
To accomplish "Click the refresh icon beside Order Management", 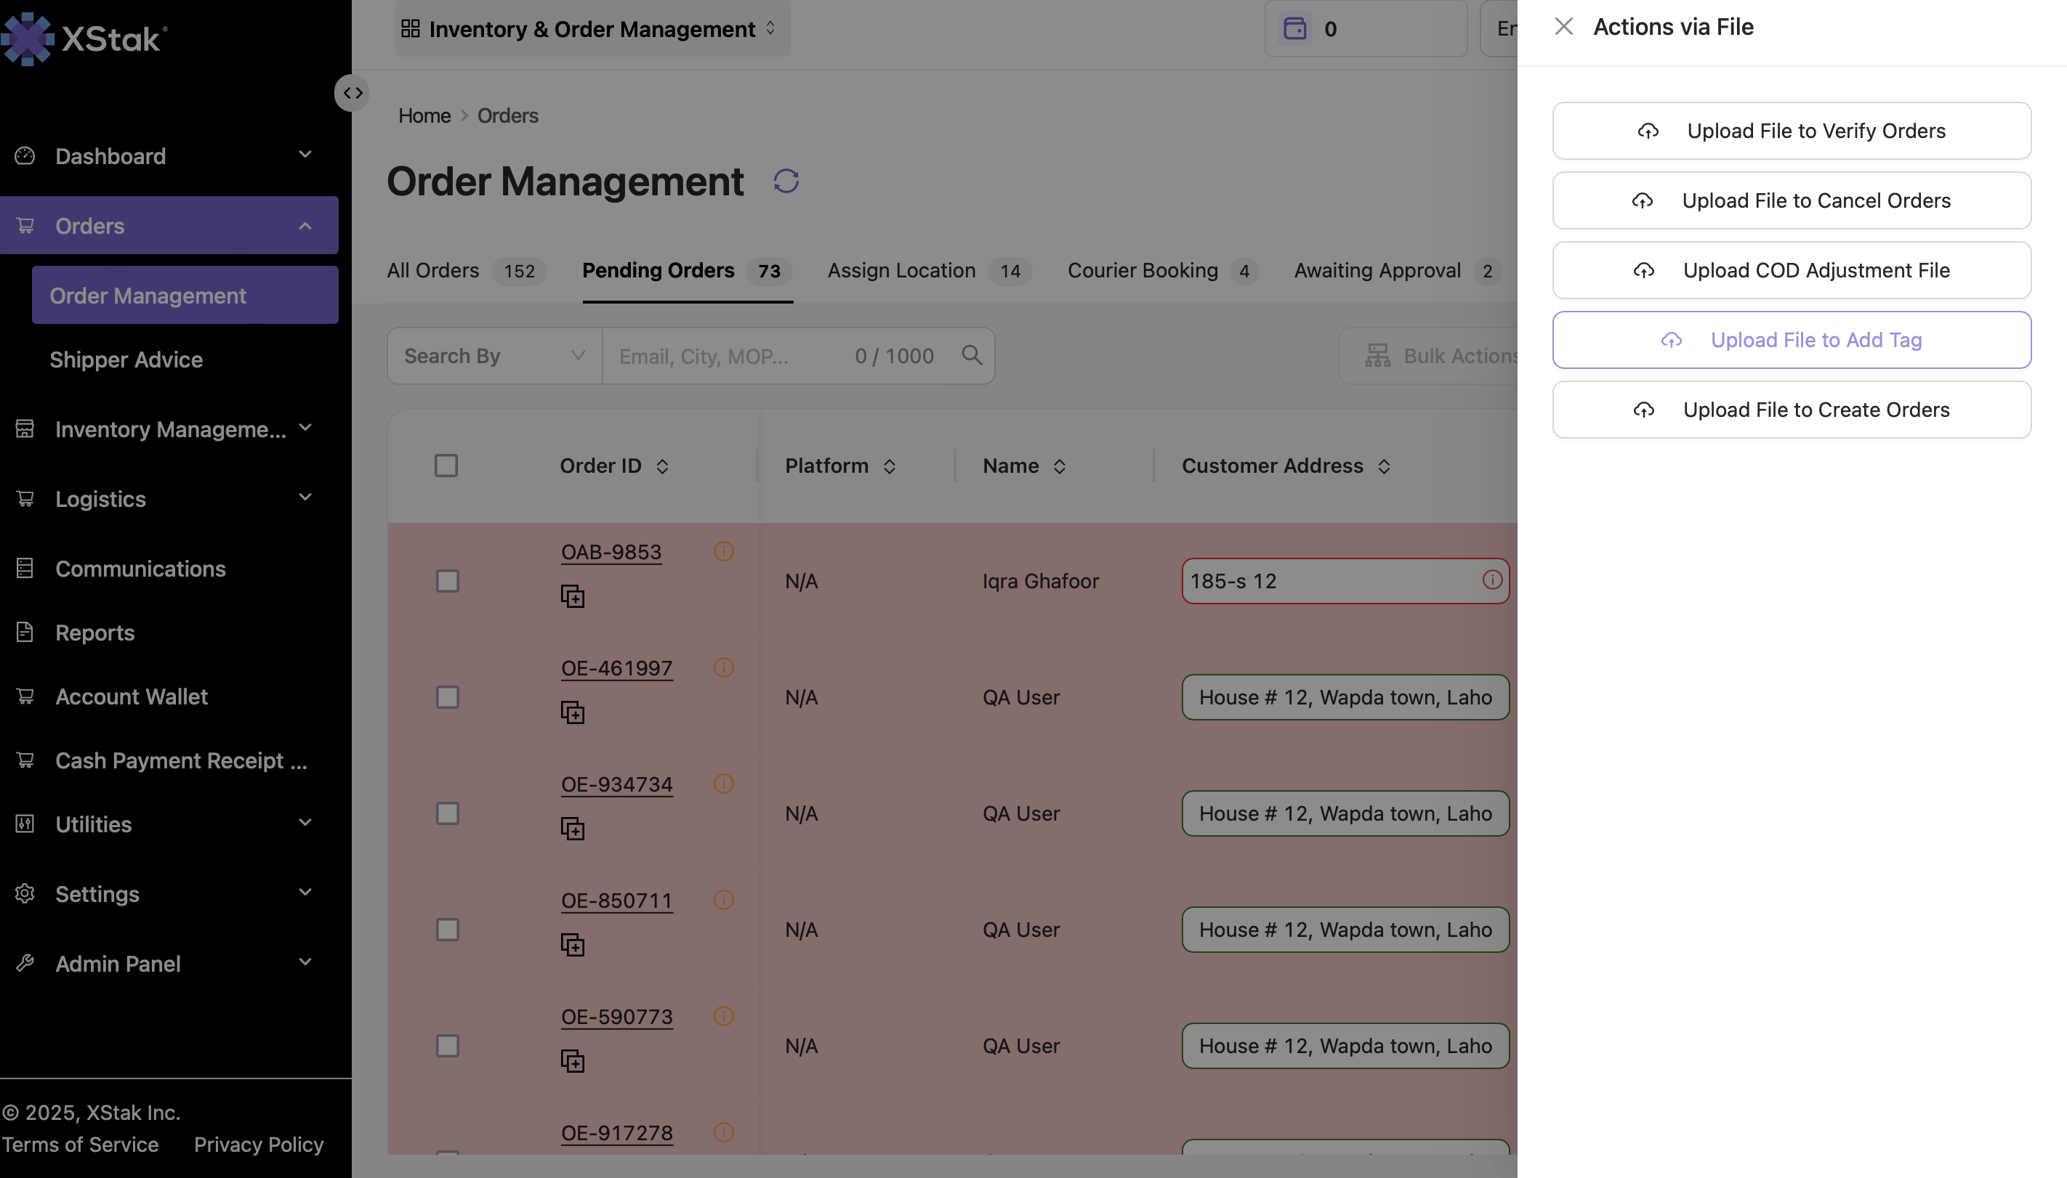I will (x=786, y=182).
